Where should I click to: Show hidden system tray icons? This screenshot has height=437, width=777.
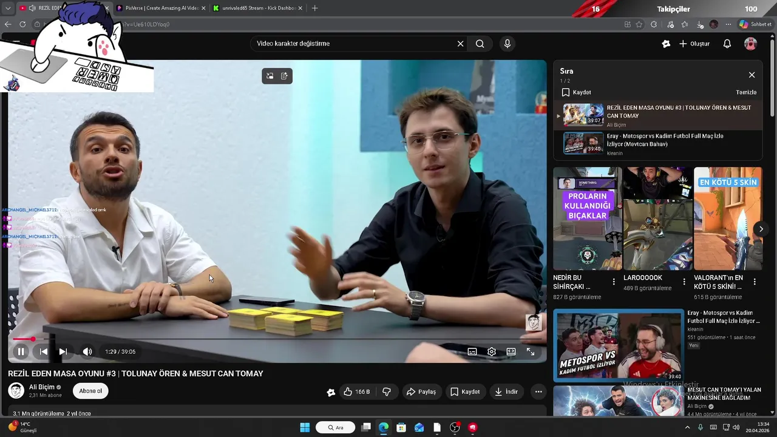687,427
